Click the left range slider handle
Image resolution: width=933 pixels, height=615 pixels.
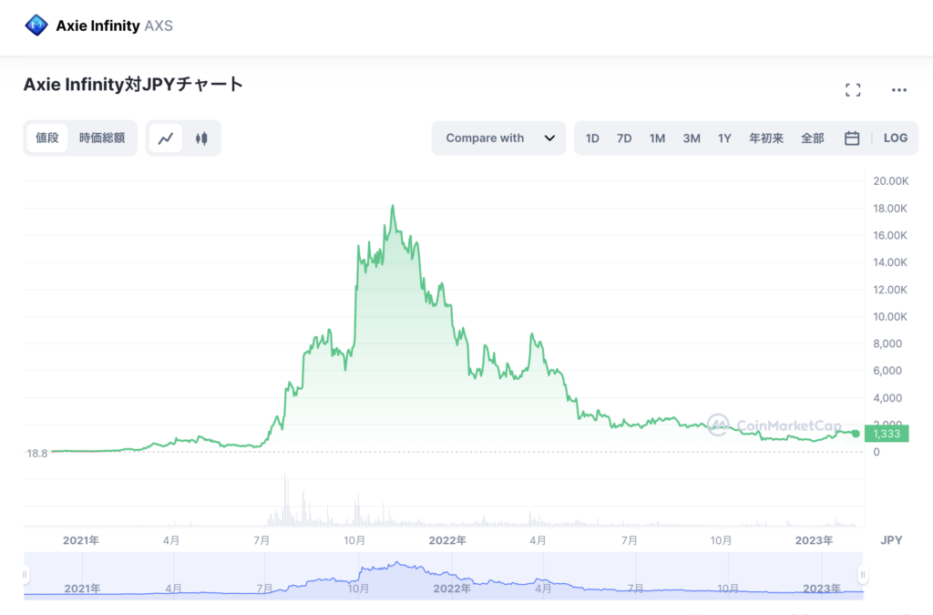tap(26, 574)
